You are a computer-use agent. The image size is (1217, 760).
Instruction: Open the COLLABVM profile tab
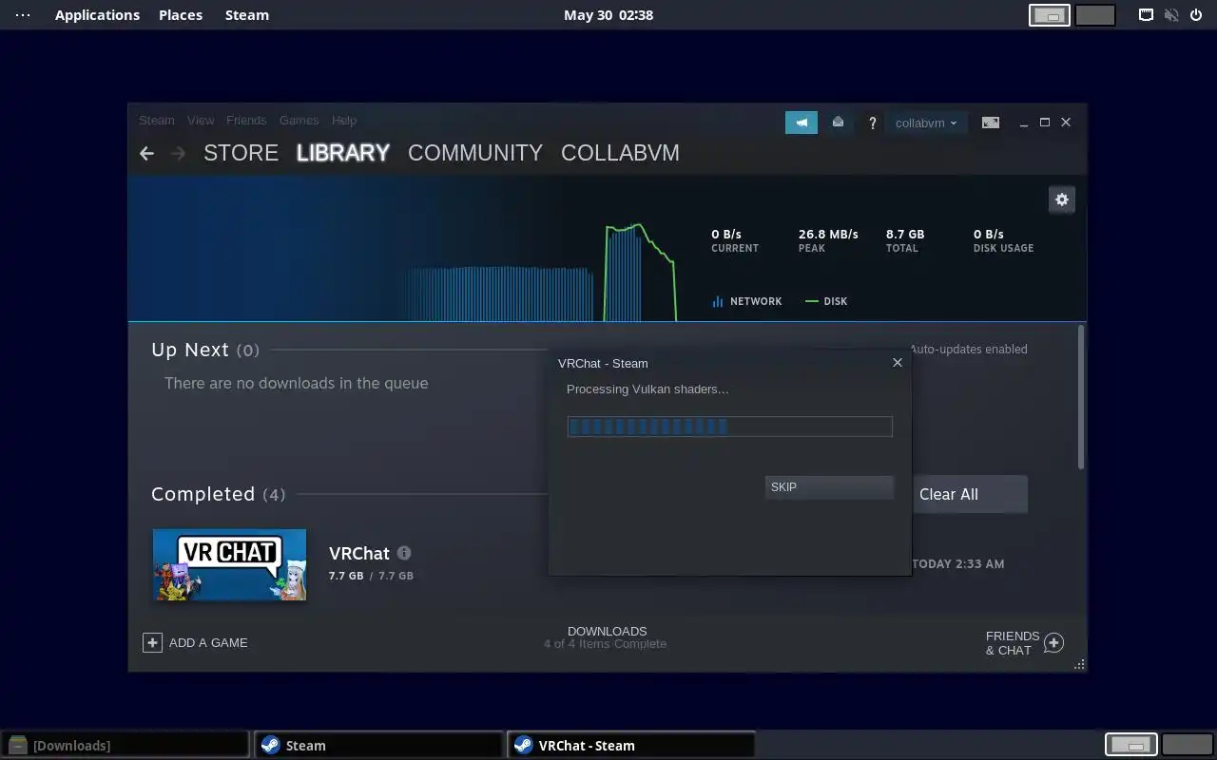click(620, 153)
